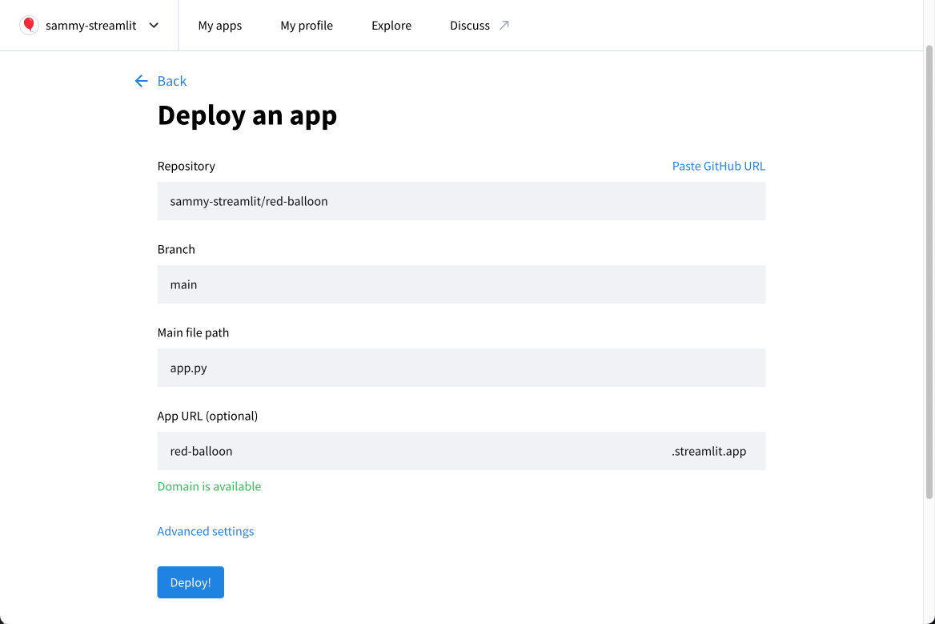Open the My apps menu item
Viewport: 935px width, 624px height.
[220, 25]
